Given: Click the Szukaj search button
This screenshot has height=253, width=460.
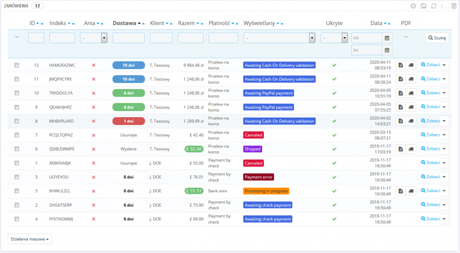Looking at the screenshot, I should (x=437, y=38).
